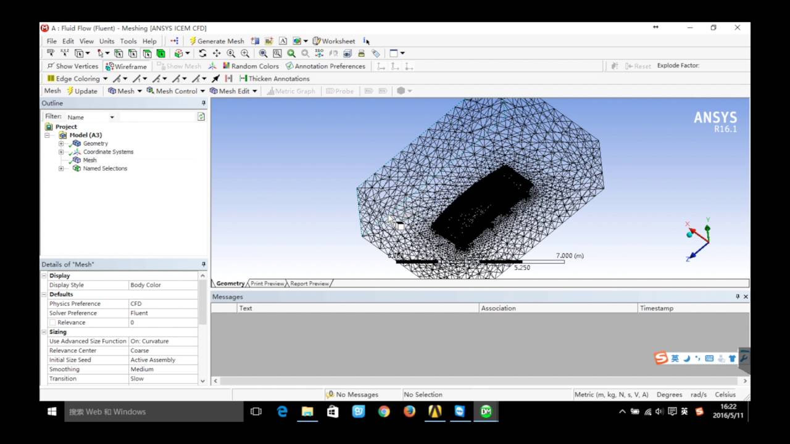Click Generate Mesh lightning button
The image size is (790, 444).
[216, 41]
